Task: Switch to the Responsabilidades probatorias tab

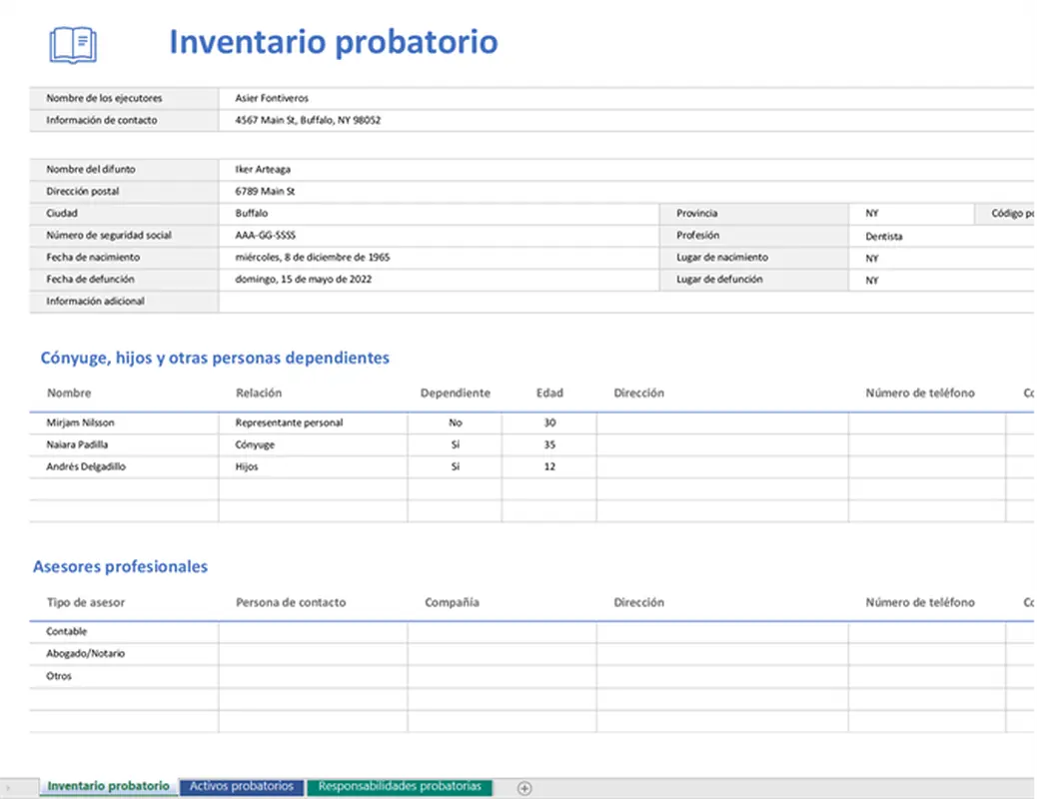Action: pos(399,787)
